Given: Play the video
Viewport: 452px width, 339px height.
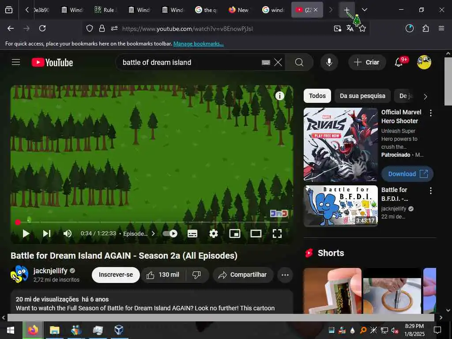Looking at the screenshot, I should tap(26, 234).
